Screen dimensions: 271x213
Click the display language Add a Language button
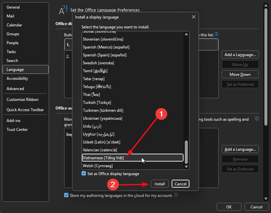point(240,55)
